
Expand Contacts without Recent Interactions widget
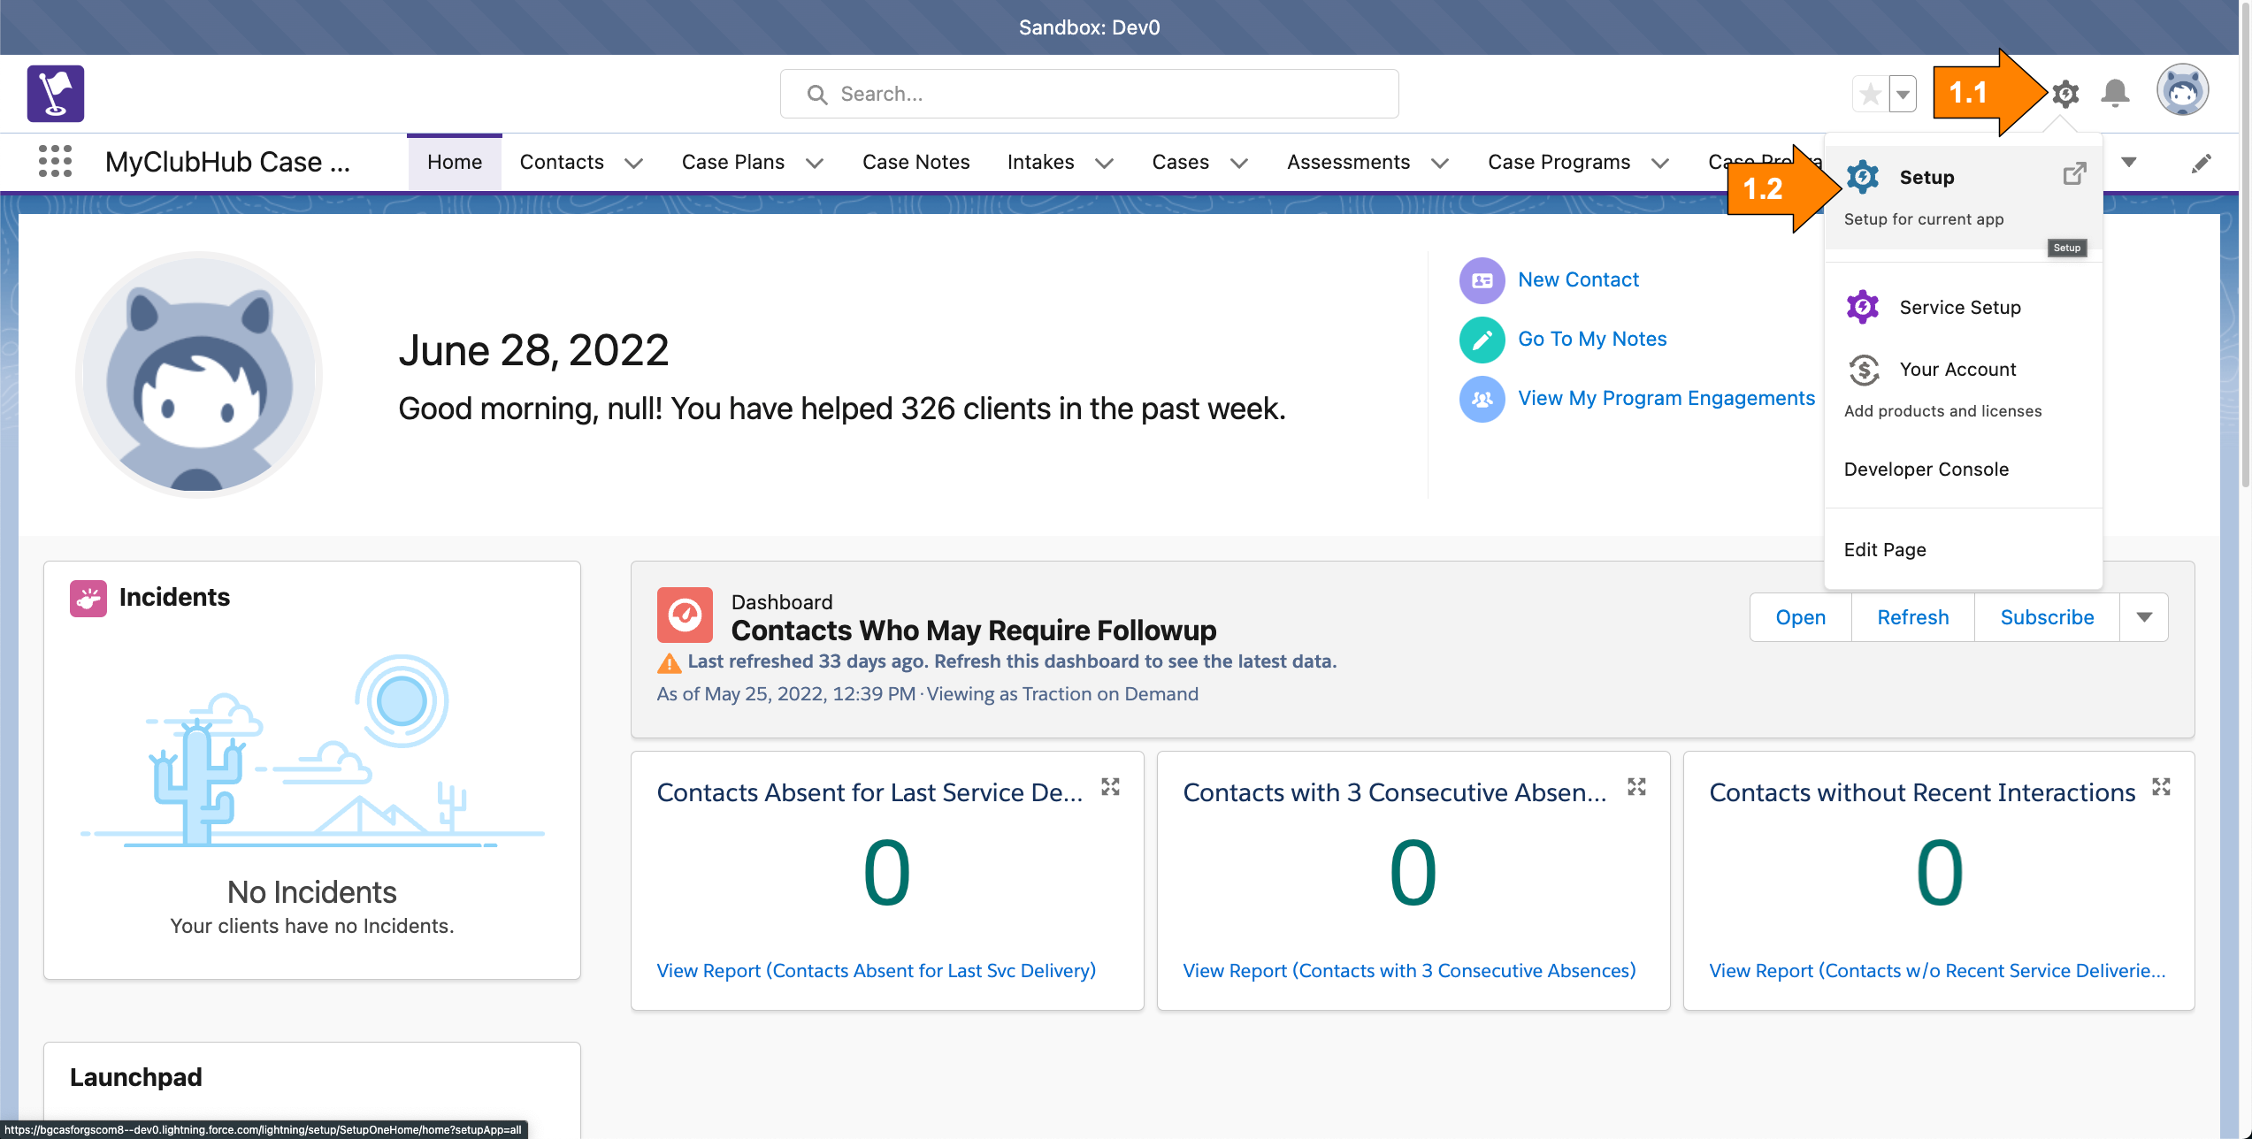click(x=2161, y=787)
